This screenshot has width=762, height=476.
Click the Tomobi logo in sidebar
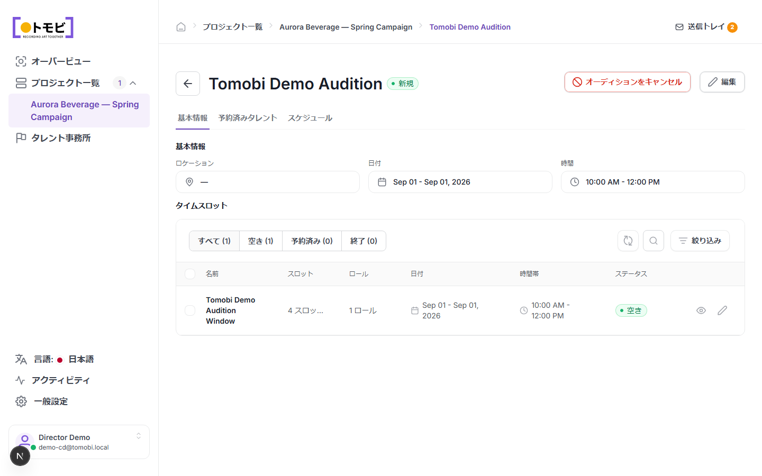[x=43, y=28]
